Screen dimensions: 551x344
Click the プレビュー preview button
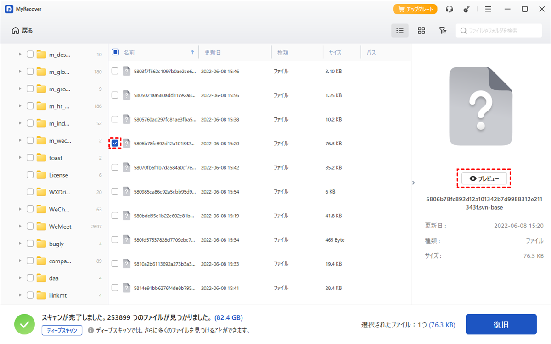point(484,178)
